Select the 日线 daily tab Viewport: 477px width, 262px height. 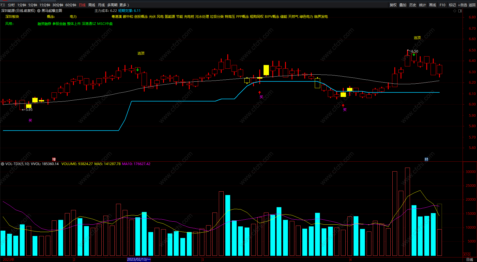click(x=82, y=5)
